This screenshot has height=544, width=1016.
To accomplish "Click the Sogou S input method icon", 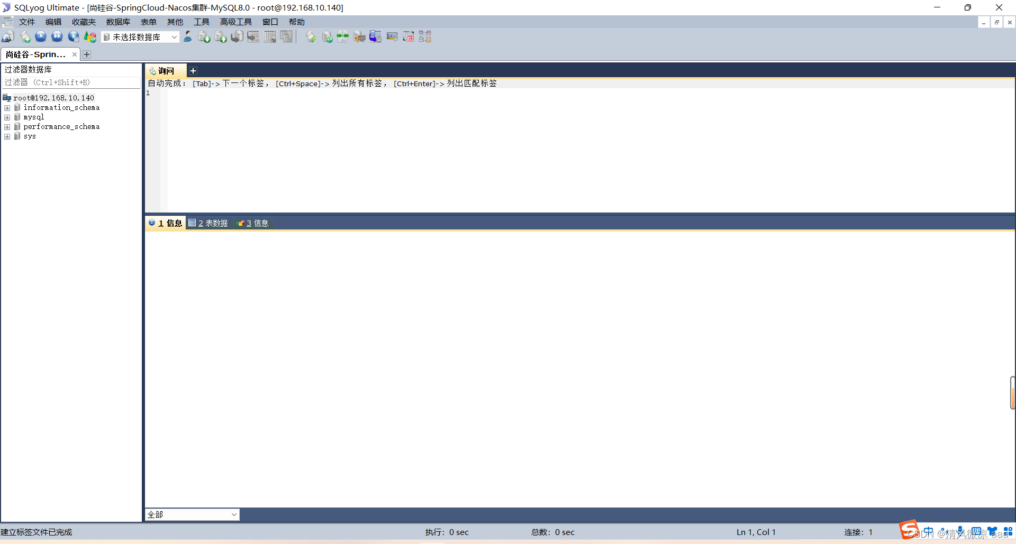I will 909,530.
